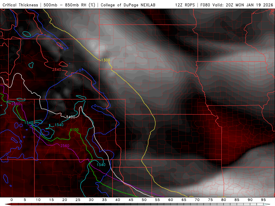Click the "12Z RDPS" model run label

click(185, 5)
